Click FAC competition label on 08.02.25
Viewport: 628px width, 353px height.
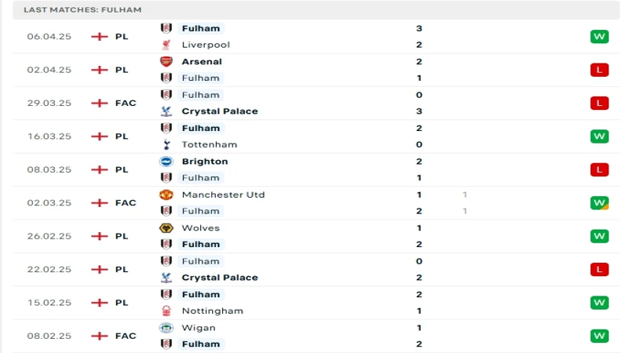click(x=126, y=336)
